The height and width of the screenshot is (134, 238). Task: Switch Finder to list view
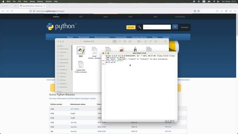click(120, 41)
